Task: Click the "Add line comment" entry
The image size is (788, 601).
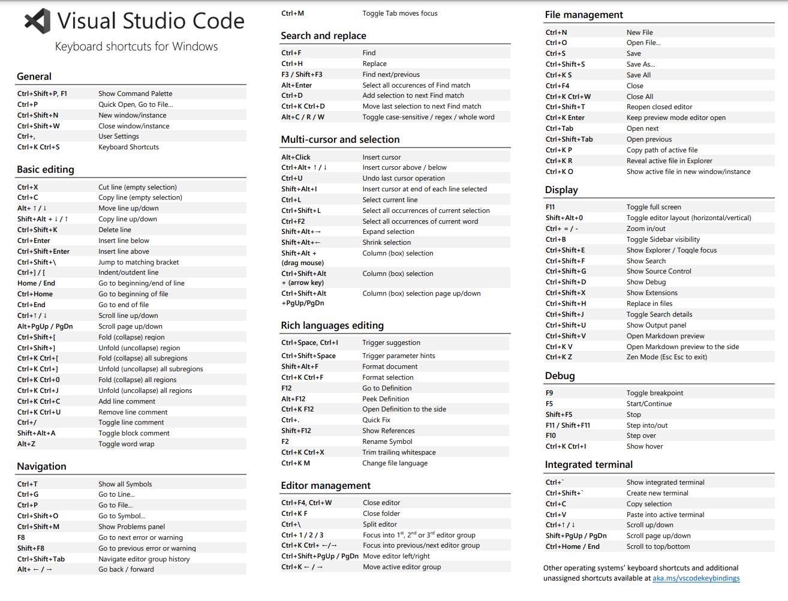Action: (x=127, y=401)
